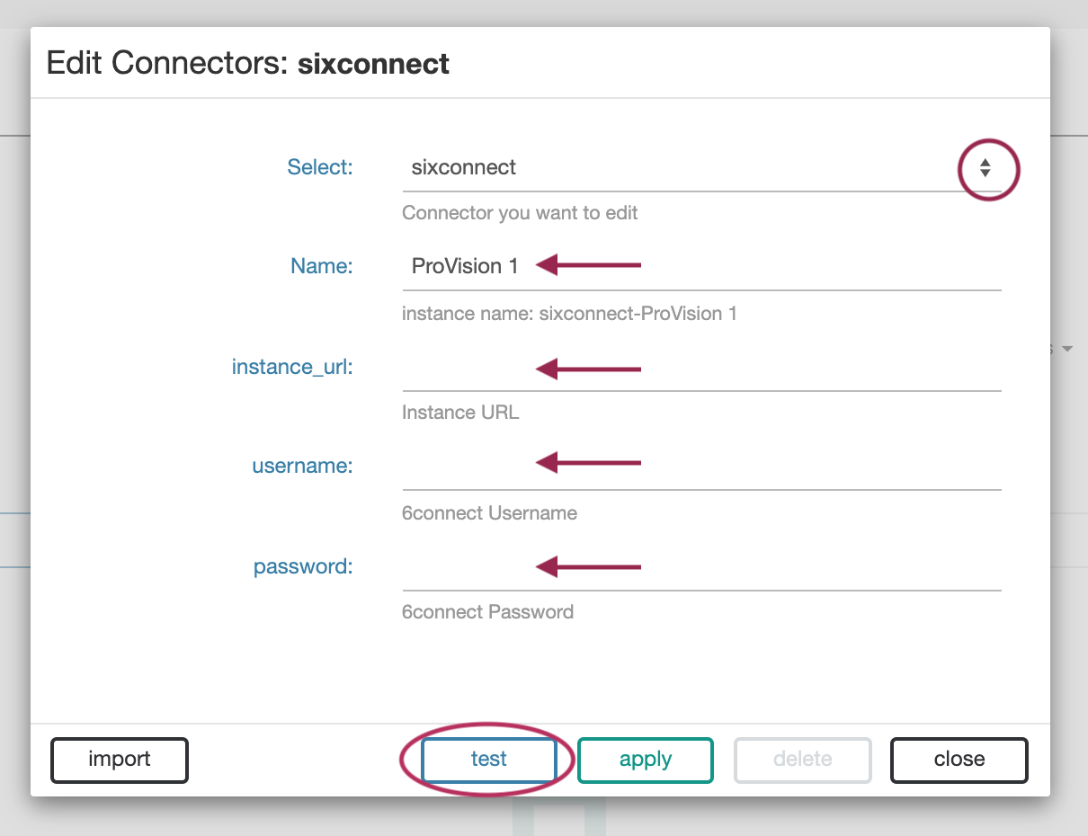Run the connector test button

[x=488, y=760]
